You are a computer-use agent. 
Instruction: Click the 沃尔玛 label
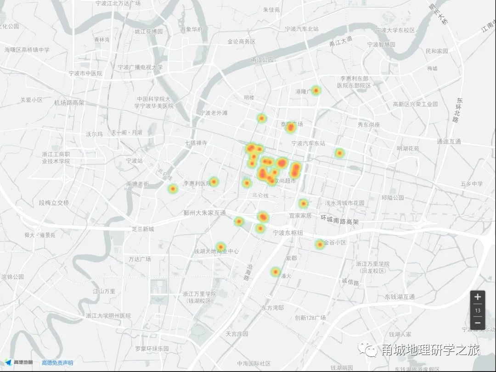[94, 134]
